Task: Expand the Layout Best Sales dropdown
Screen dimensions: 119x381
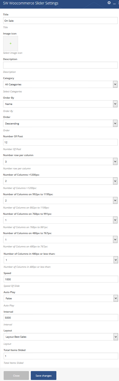Action: point(61,337)
